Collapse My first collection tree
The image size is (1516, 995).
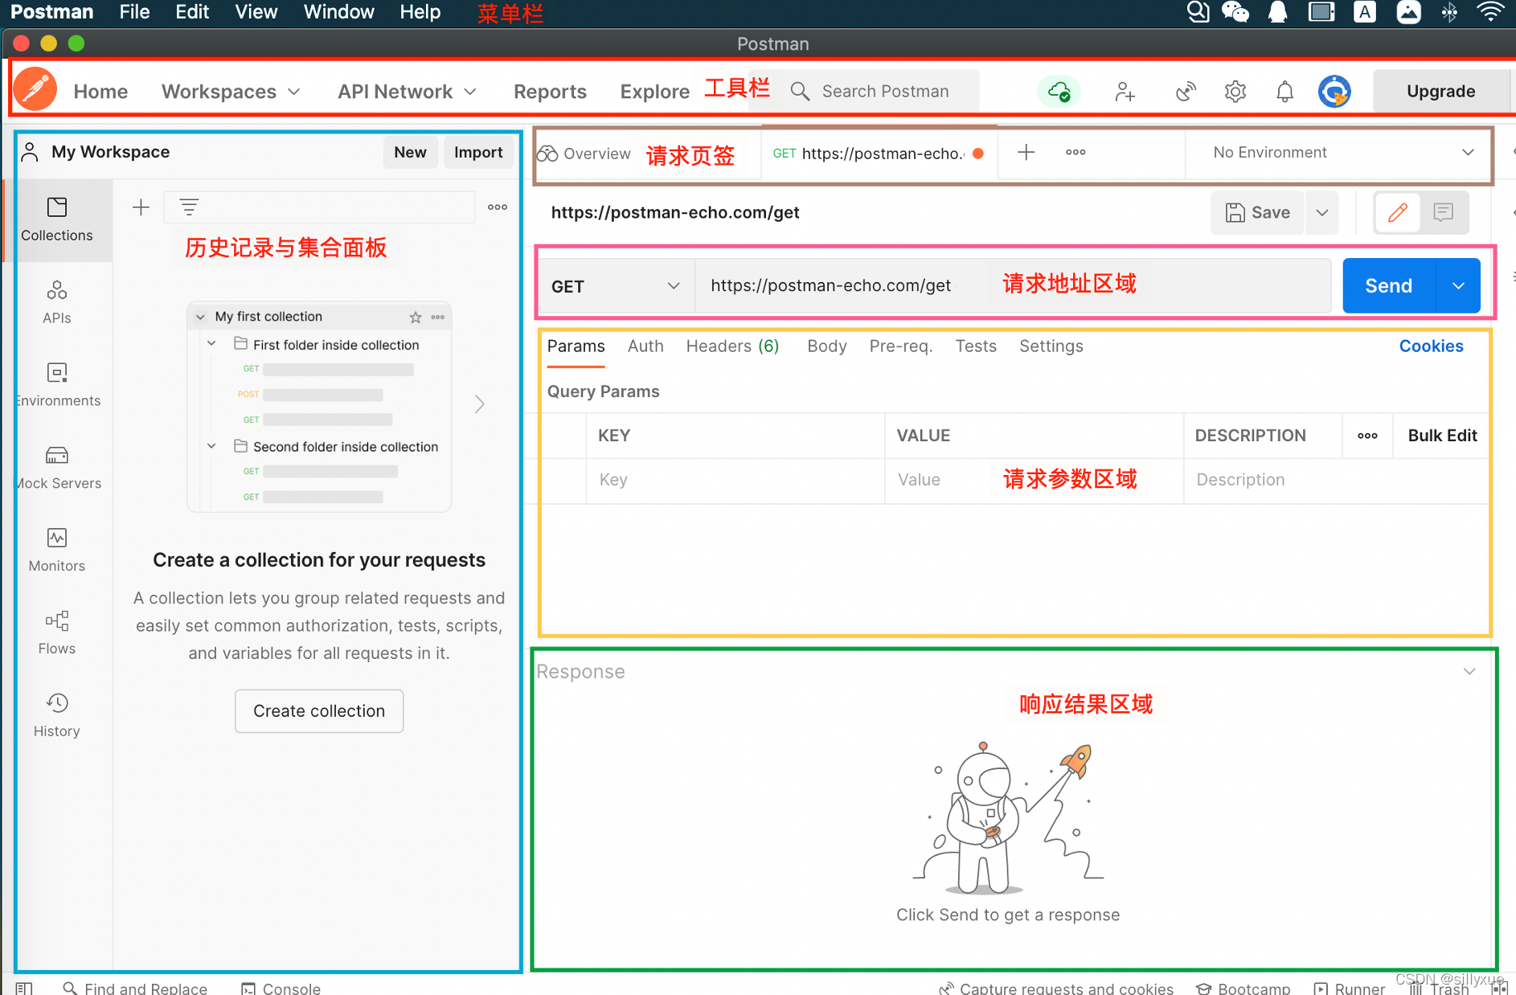[x=200, y=317]
